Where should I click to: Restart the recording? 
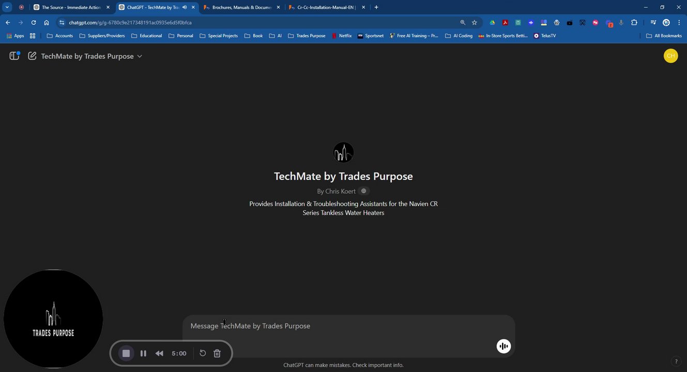click(203, 353)
